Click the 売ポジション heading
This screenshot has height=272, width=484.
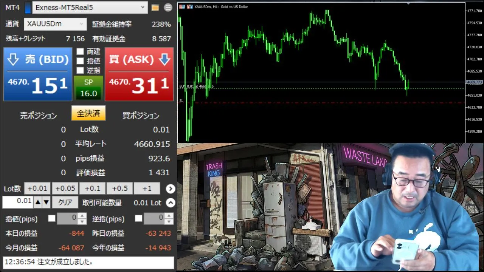click(38, 116)
